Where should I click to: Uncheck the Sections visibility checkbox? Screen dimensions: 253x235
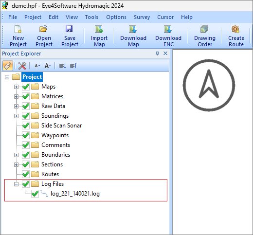26,164
